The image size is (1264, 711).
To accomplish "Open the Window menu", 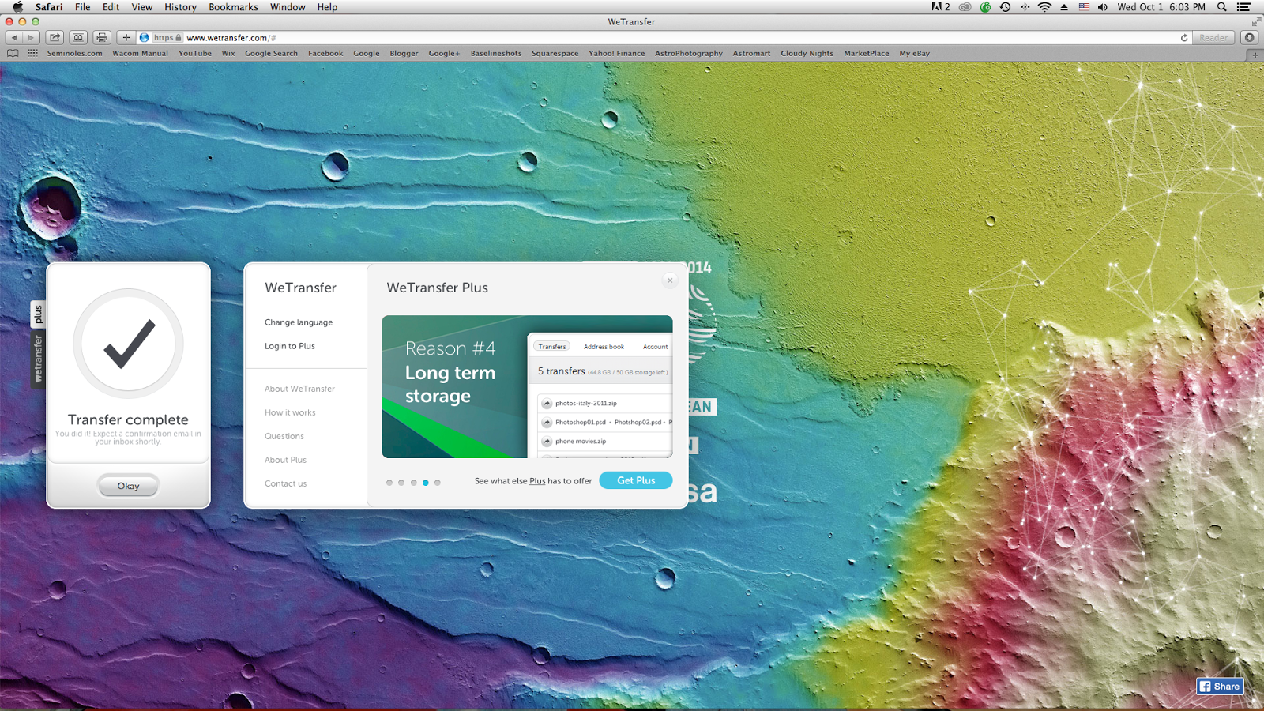I will pos(288,7).
